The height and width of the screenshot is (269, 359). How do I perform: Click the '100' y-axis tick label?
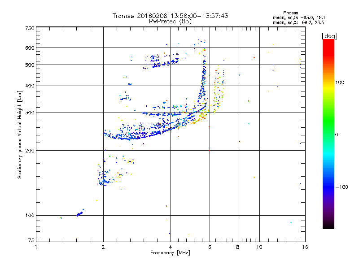(30, 216)
